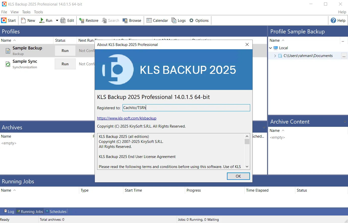Viewport: 348px width, 223px height.
Task: Expand the C:\Users\rahmani\Documents node
Action: [275, 56]
